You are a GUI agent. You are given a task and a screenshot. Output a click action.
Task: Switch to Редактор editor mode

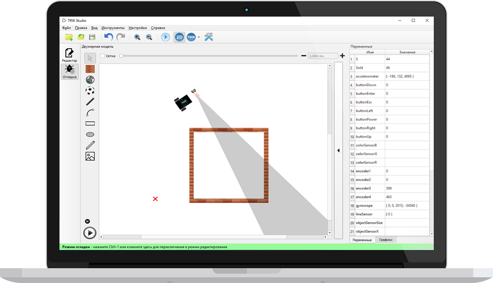[x=70, y=55]
